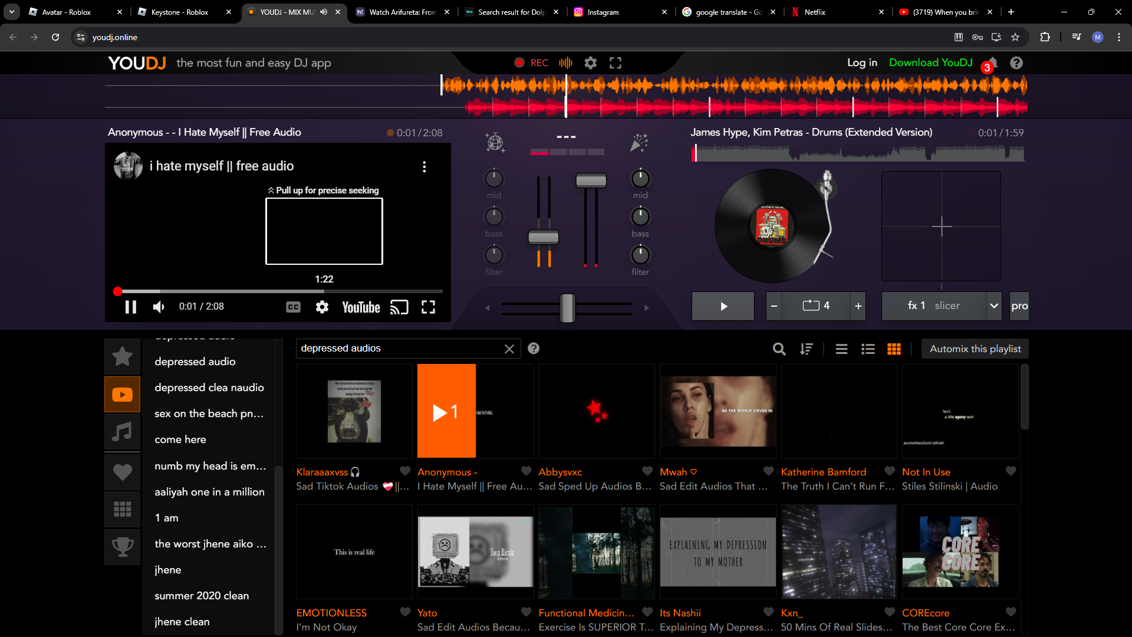
Task: Select 'aaliyah one in a million' history item
Action: pos(209,492)
